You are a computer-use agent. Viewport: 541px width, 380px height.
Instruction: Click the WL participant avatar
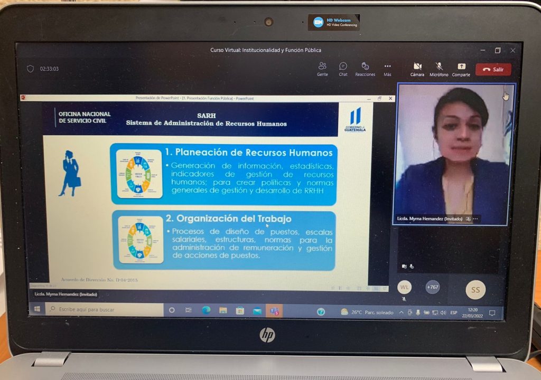(x=404, y=287)
